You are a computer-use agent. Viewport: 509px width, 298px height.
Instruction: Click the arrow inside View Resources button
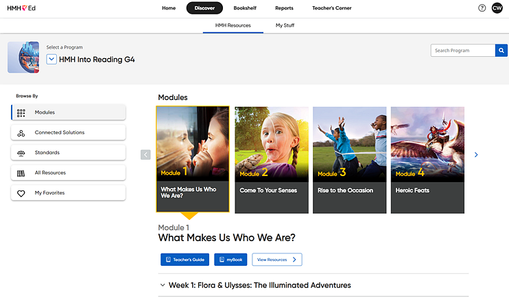point(294,260)
